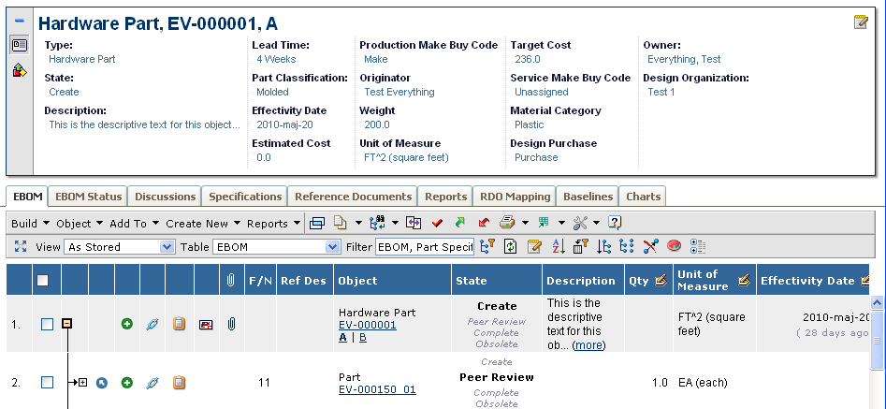Open the Create New menu

[203, 223]
